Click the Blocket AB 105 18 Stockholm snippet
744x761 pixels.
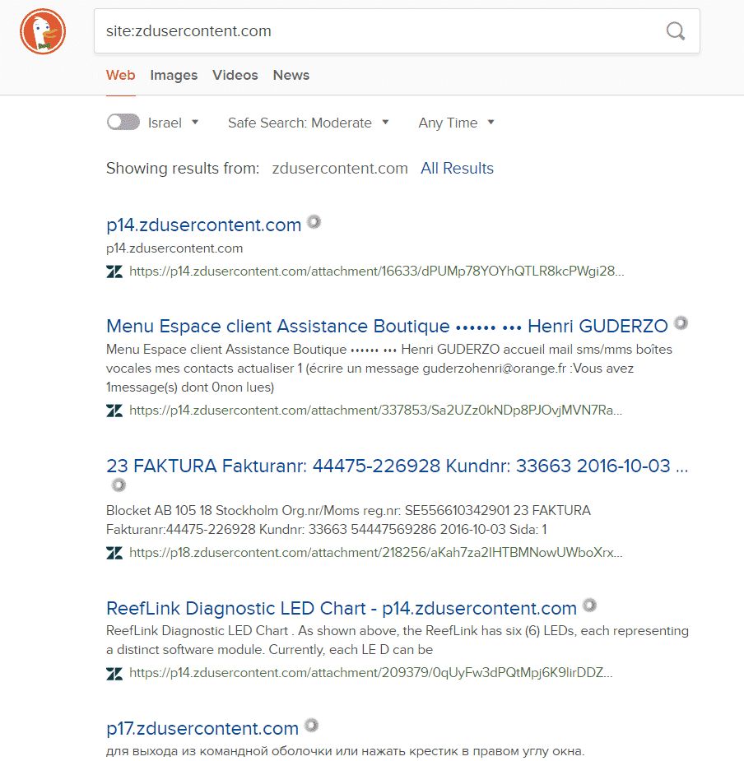coord(349,520)
